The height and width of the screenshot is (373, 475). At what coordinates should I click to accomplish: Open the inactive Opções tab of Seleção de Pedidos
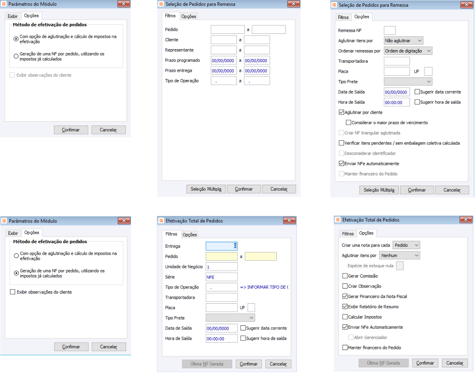click(189, 16)
